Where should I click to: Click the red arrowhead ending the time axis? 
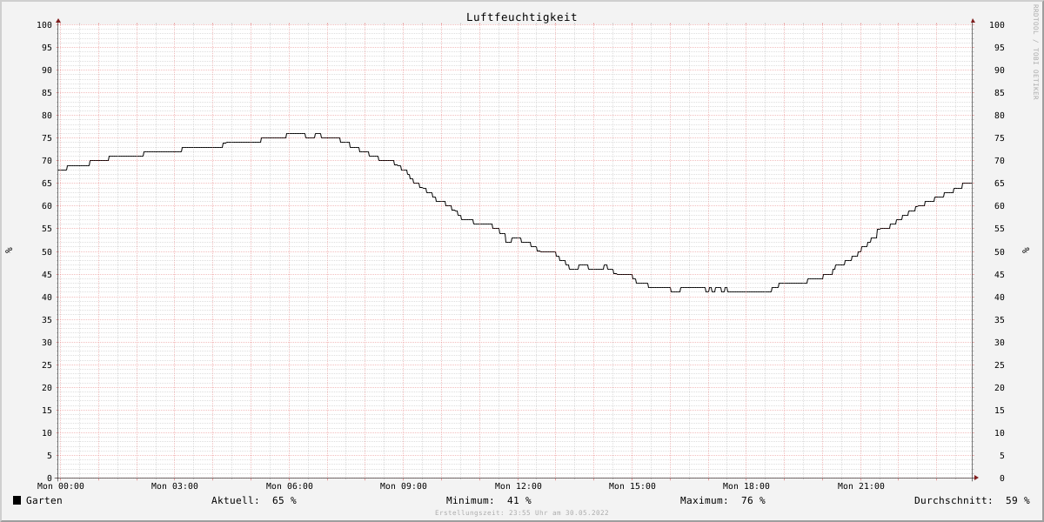(x=976, y=478)
